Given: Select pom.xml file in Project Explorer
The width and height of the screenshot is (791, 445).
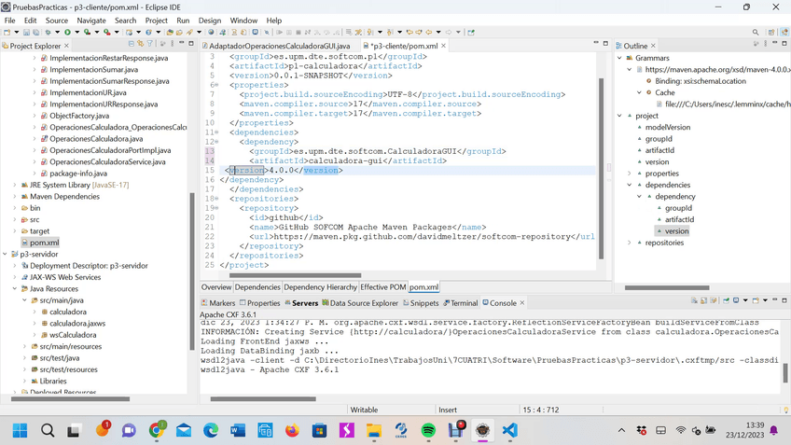Looking at the screenshot, I should pos(44,243).
